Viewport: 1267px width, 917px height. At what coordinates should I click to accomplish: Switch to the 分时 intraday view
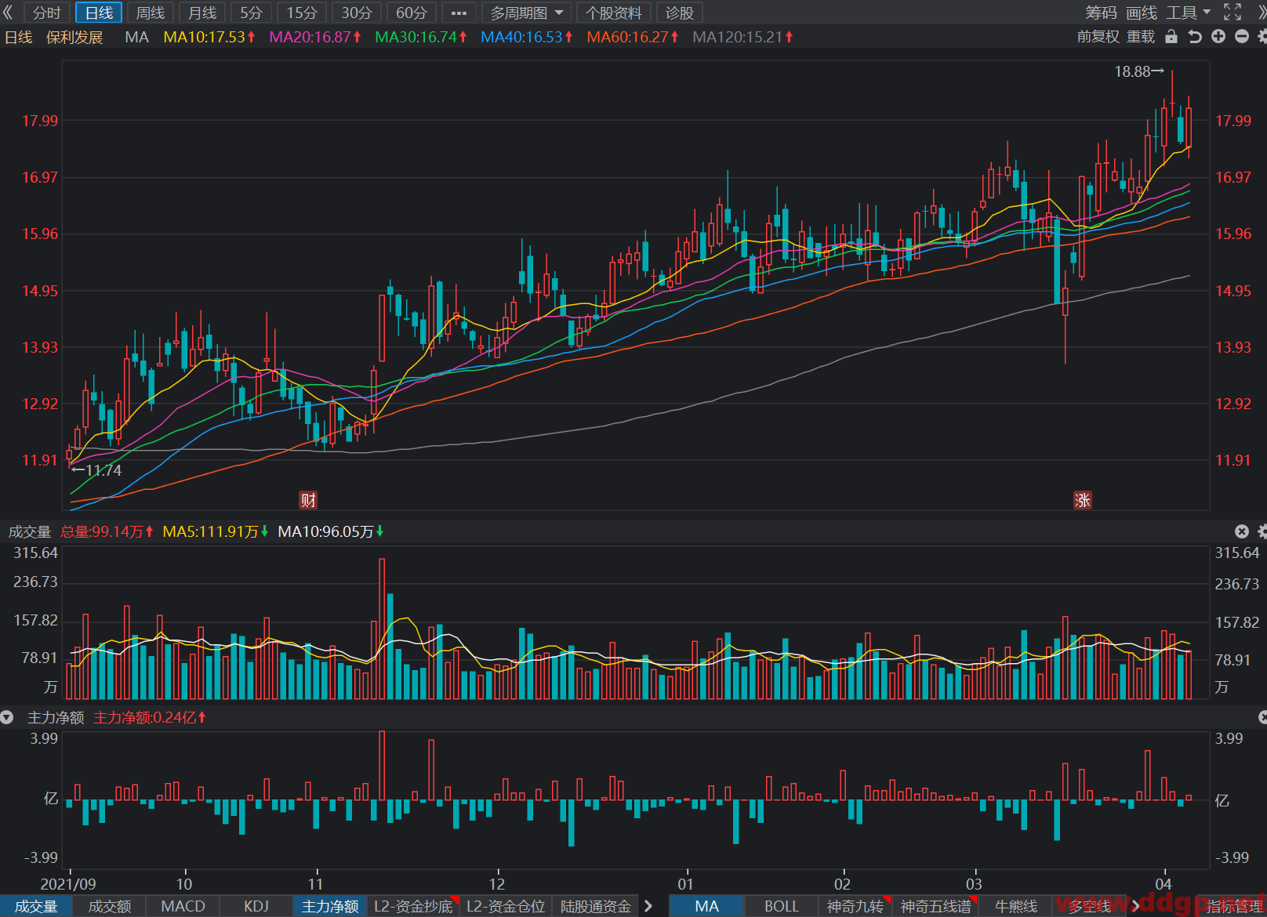pos(47,13)
